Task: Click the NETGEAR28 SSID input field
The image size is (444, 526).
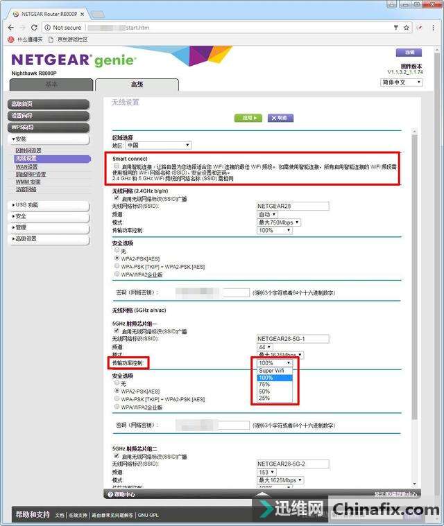Action: tap(293, 206)
